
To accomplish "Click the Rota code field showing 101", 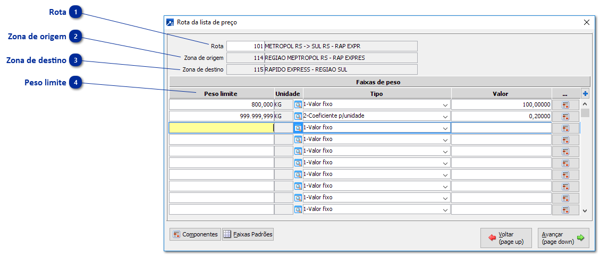I will 245,46.
